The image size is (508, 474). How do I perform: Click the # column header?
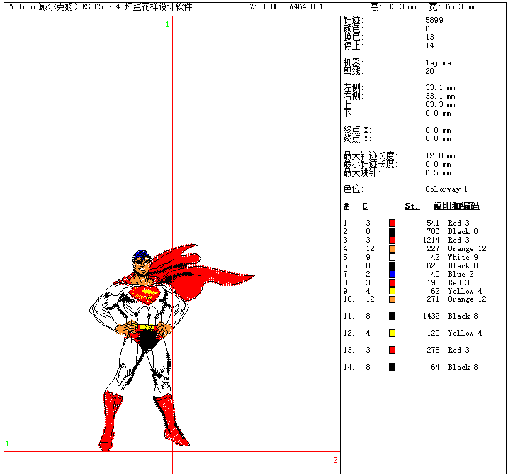tap(346, 206)
